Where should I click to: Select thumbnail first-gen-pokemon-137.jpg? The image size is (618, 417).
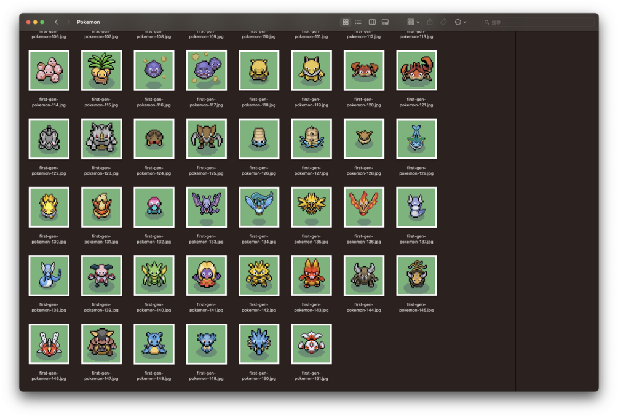click(416, 207)
